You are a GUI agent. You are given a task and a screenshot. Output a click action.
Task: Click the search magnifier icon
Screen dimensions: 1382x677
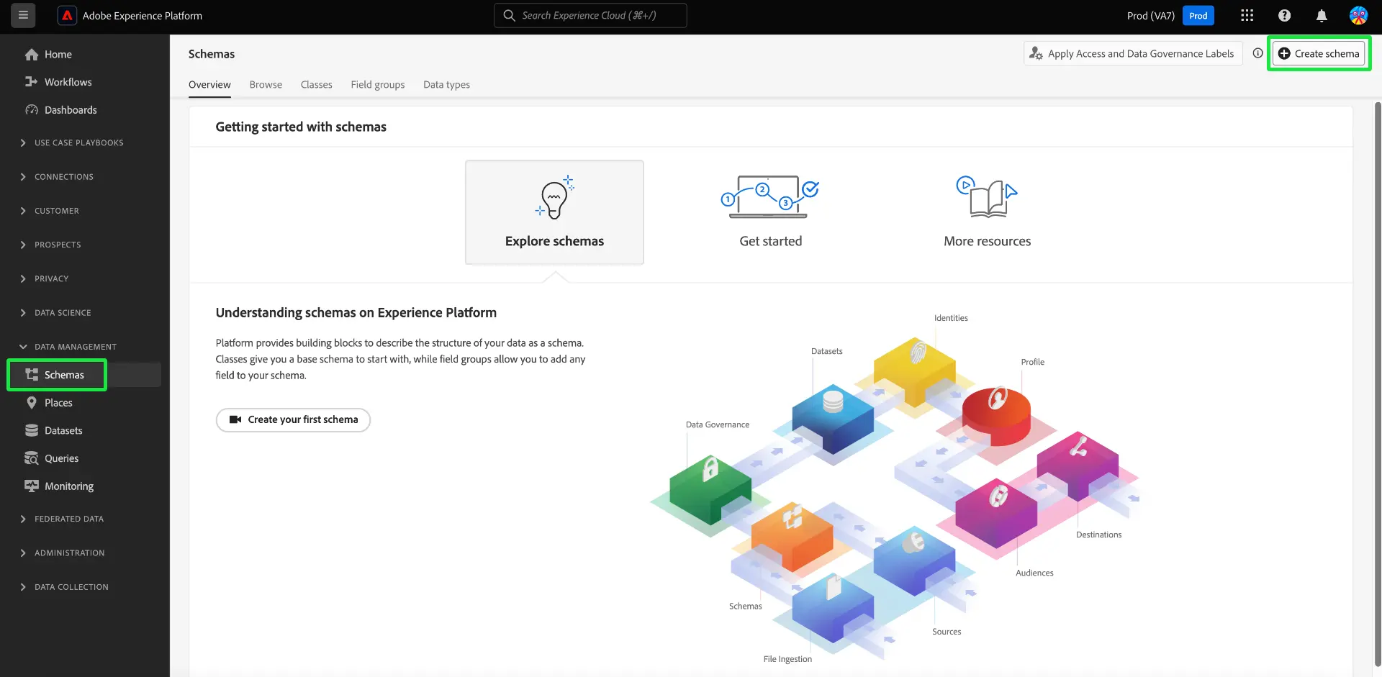tap(509, 15)
